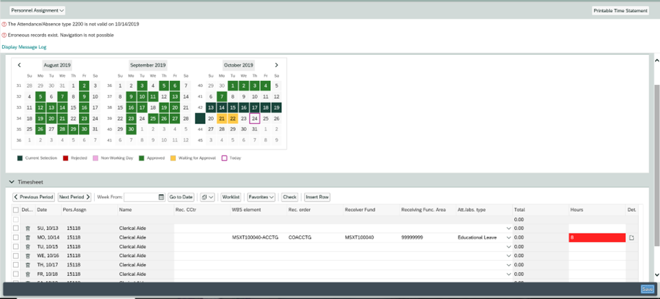
Task: Click trash icon for Tuesday 10/15 row
Action: pos(27,246)
